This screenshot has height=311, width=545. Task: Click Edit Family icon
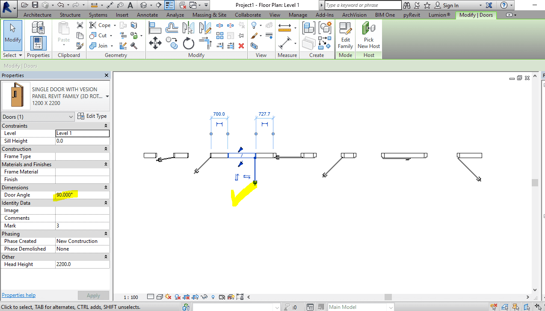coord(345,35)
